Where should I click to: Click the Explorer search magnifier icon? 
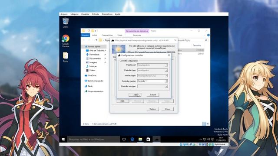[206, 40]
